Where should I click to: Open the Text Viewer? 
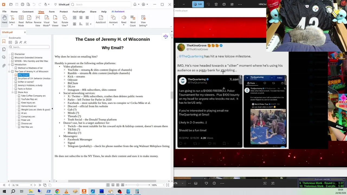[55, 21]
